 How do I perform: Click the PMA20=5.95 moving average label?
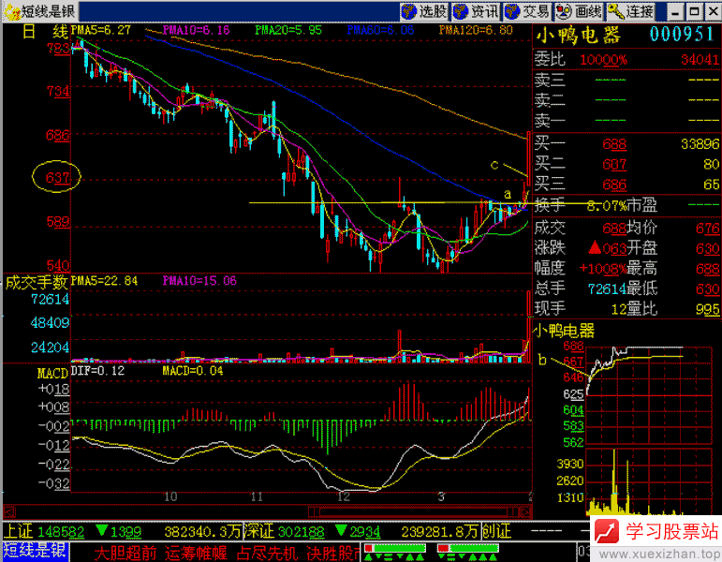(288, 30)
